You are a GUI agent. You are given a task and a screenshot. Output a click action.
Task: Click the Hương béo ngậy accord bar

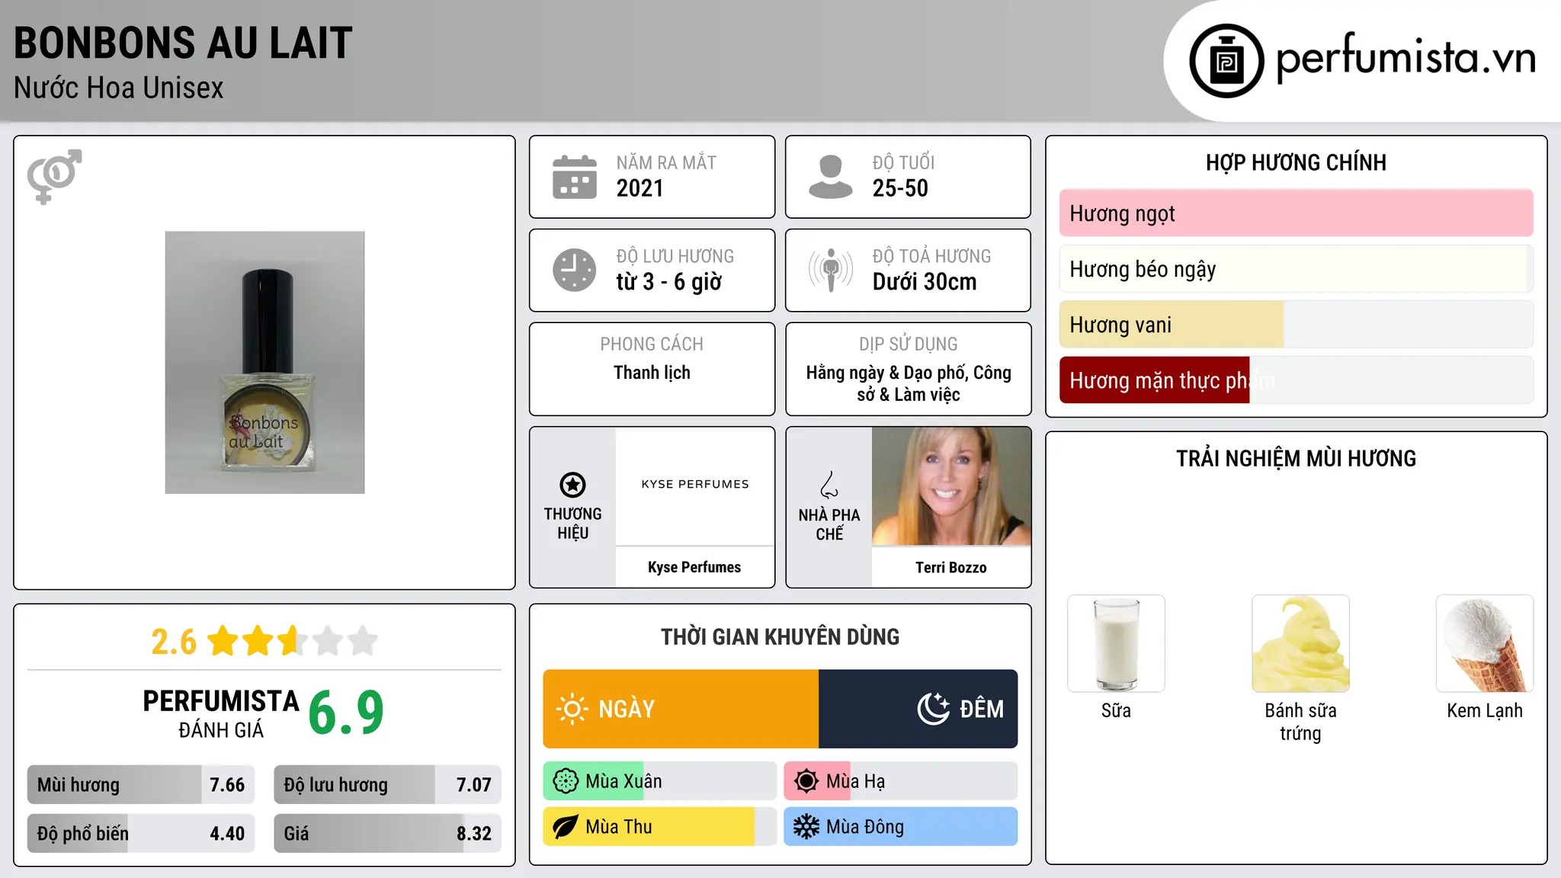pyautogui.click(x=1297, y=269)
